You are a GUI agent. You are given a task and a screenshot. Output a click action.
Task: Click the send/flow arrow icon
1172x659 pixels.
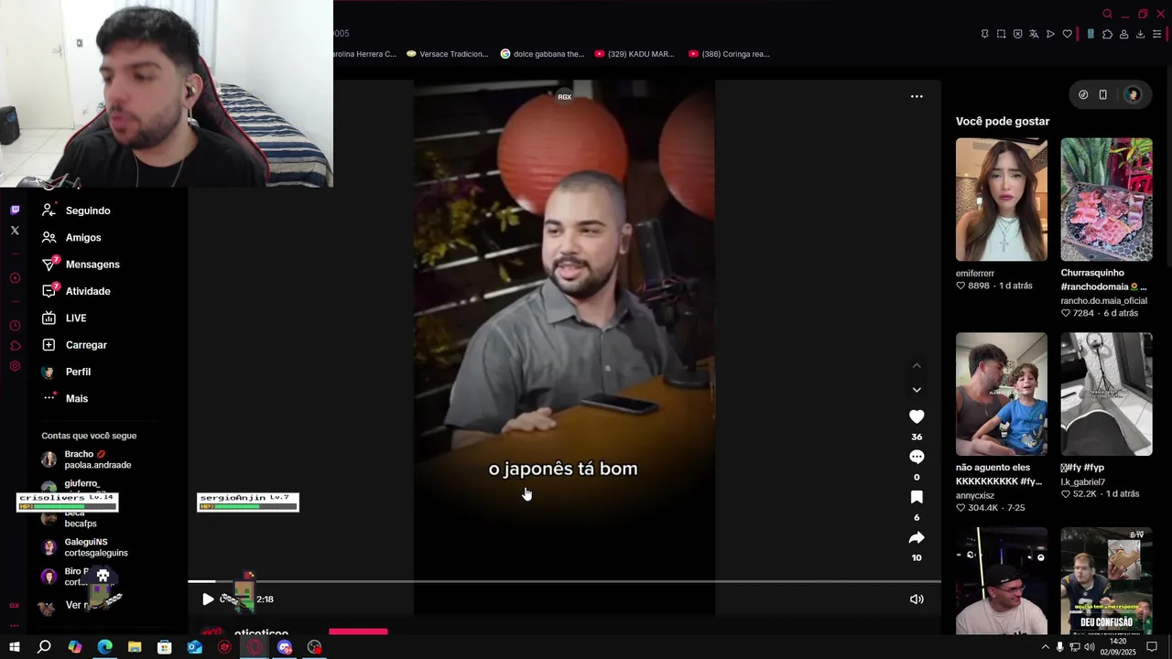[x=1050, y=34]
